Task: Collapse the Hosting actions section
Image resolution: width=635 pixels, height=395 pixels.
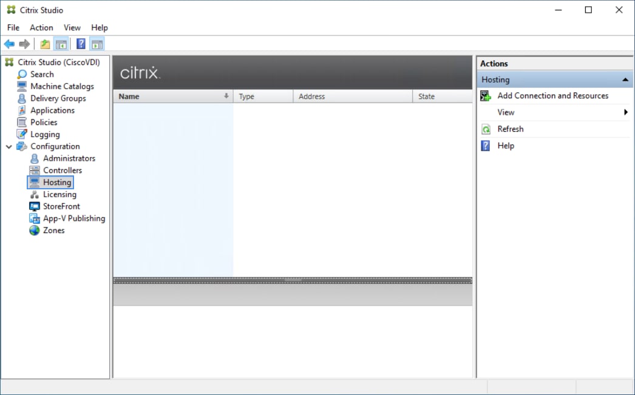Action: coord(625,79)
